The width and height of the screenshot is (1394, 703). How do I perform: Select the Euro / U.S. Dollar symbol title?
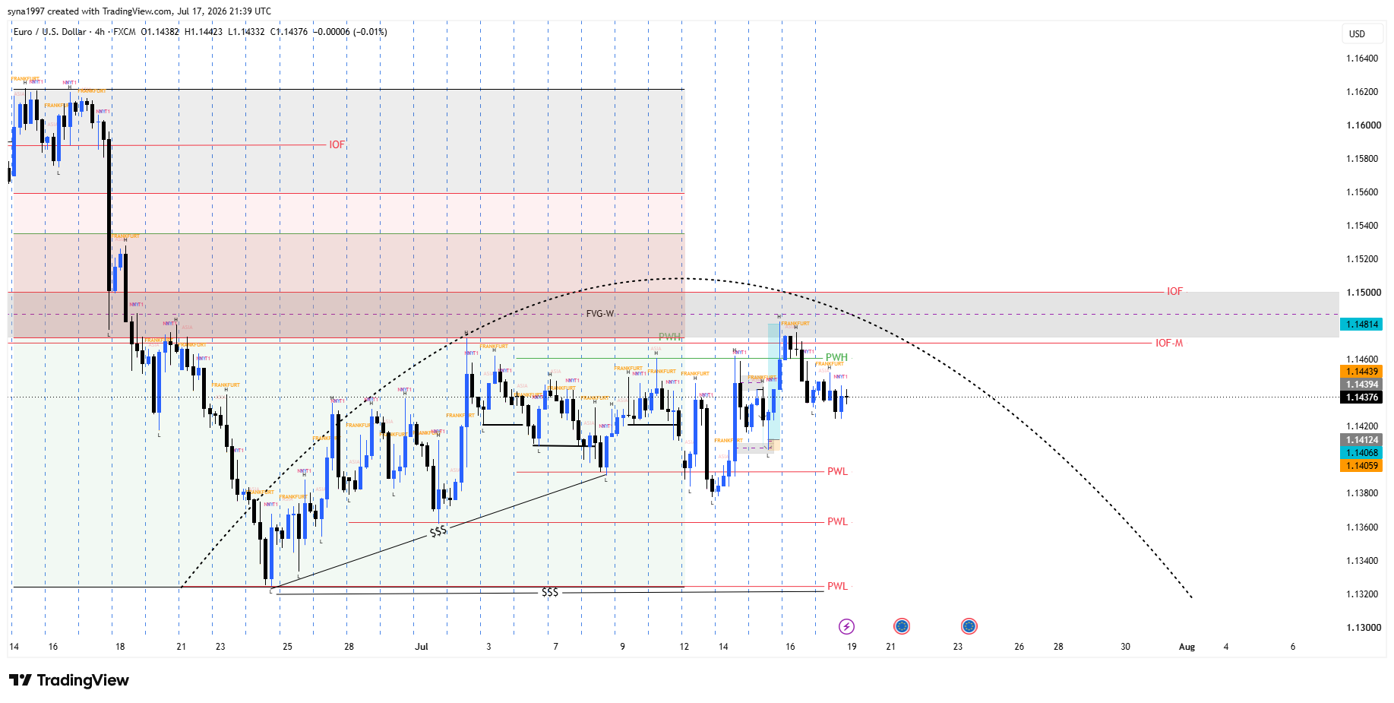point(50,32)
